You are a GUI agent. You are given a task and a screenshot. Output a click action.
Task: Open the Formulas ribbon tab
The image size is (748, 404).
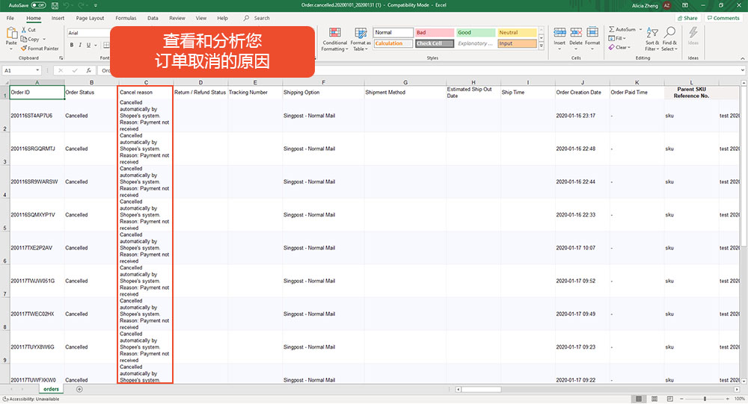[126, 18]
